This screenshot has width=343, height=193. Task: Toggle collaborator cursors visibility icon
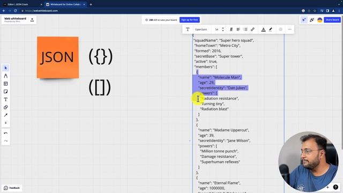[304, 20]
